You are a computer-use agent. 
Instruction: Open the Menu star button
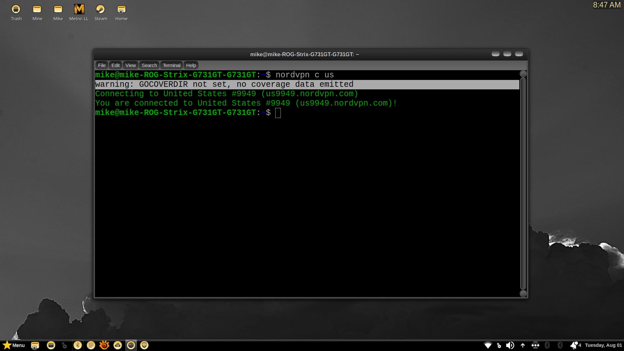14,345
